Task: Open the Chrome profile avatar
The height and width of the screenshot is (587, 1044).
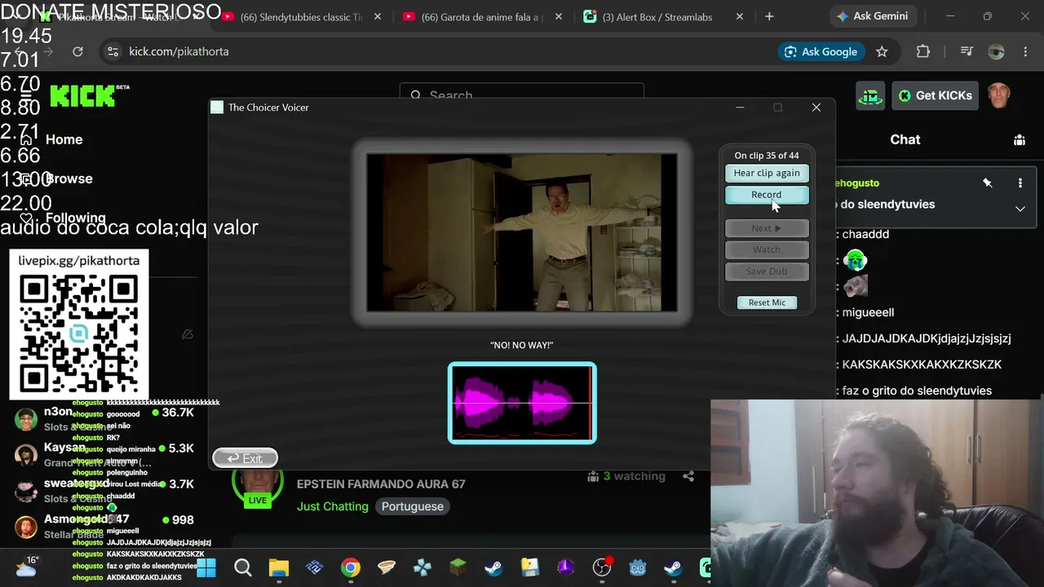Action: (996, 51)
